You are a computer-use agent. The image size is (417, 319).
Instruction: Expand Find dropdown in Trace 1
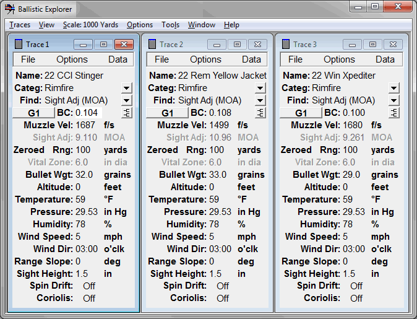click(x=127, y=100)
